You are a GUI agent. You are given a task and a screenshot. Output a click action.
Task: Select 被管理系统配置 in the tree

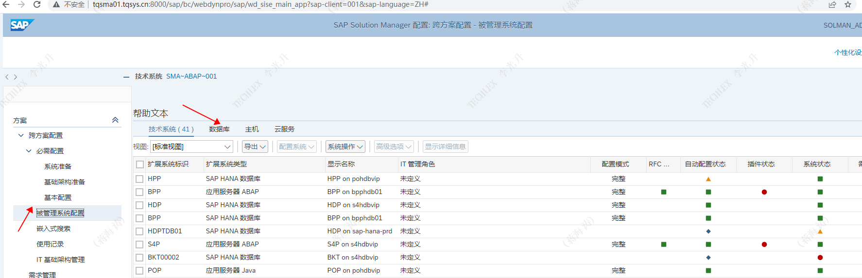coord(60,213)
